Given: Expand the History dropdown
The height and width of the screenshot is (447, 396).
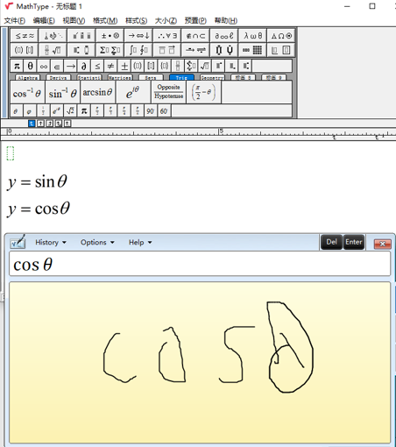Looking at the screenshot, I should (51, 243).
